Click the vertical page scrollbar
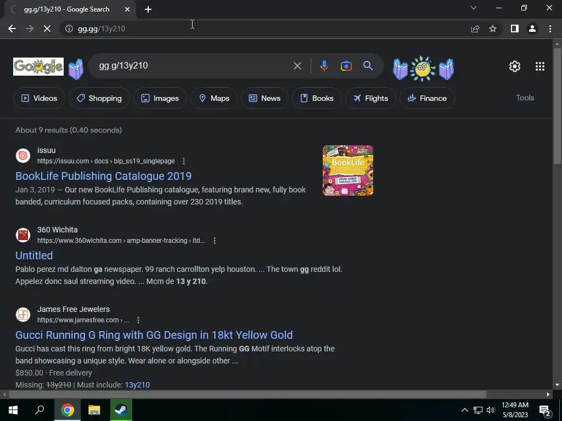This screenshot has width=562, height=421. click(557, 105)
